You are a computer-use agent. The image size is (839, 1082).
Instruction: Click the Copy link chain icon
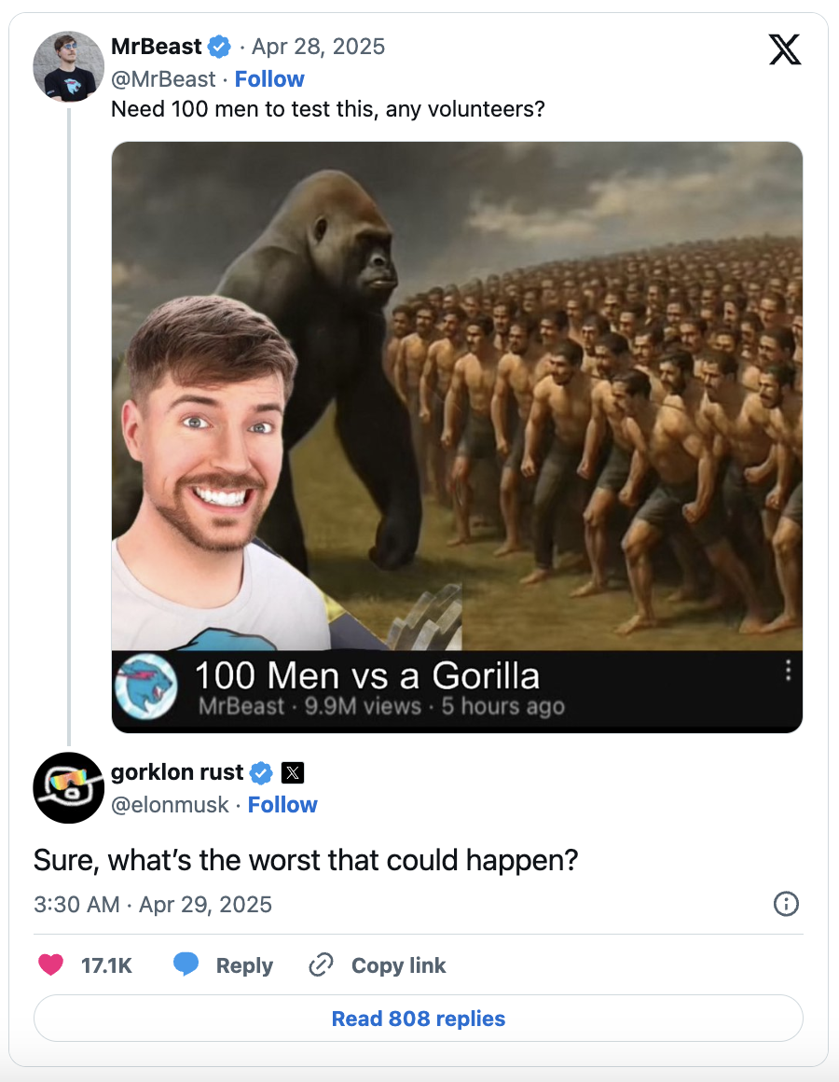coord(321,965)
